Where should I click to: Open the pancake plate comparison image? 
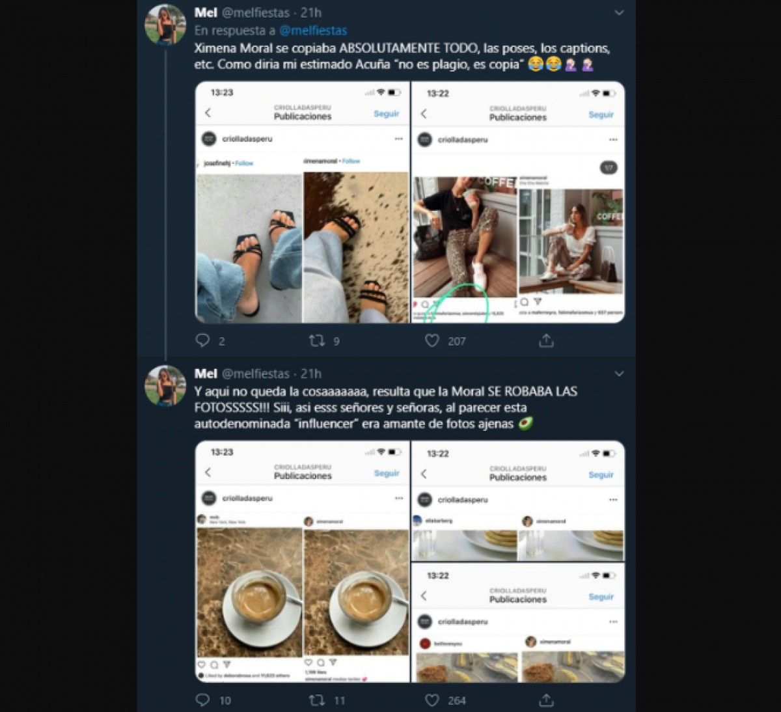(518, 501)
